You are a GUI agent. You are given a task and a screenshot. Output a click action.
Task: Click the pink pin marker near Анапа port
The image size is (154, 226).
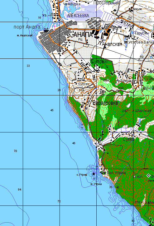click(55, 27)
